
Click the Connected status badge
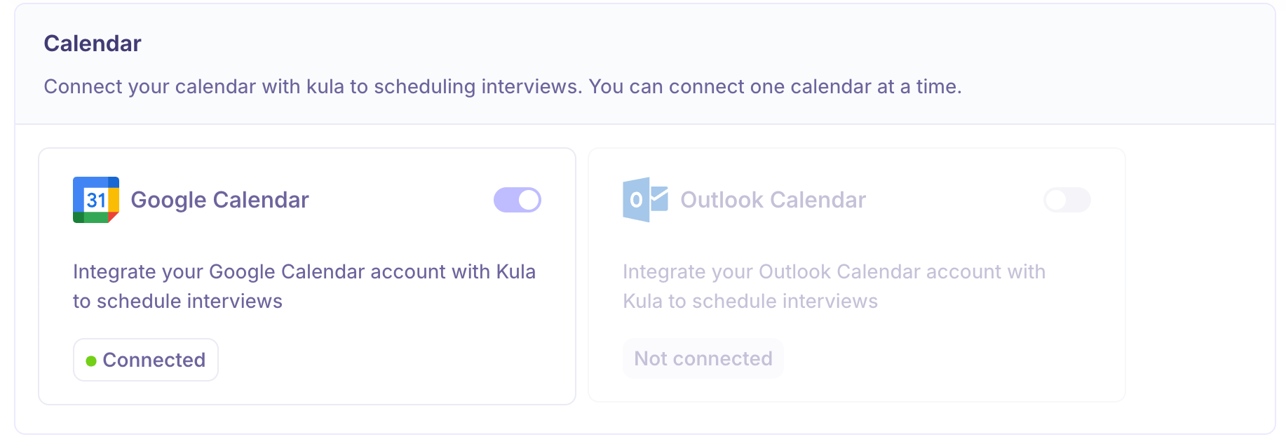(146, 360)
